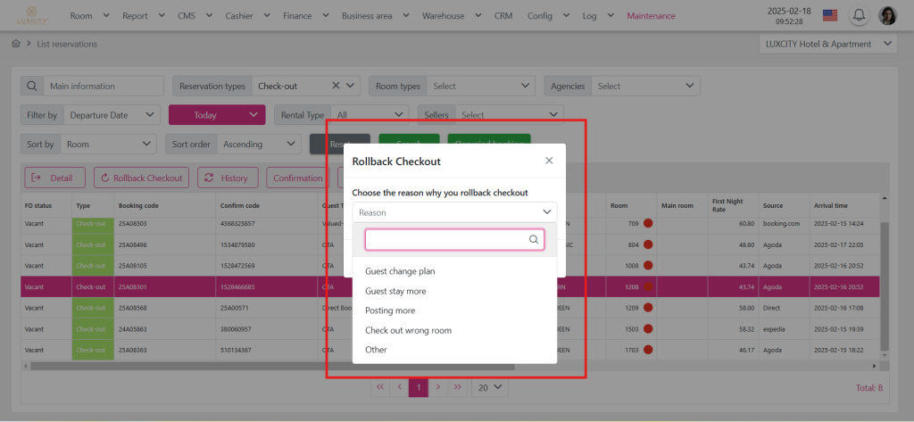
Task: Click red status dot for room 709
Action: [649, 223]
